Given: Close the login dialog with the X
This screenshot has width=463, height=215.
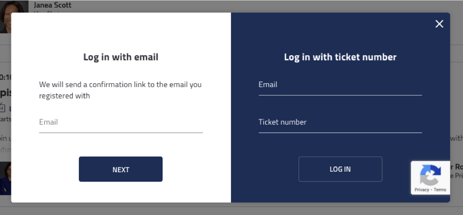Looking at the screenshot, I should coord(439,24).
